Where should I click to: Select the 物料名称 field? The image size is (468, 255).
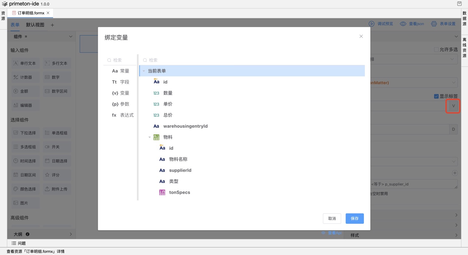tap(178, 159)
